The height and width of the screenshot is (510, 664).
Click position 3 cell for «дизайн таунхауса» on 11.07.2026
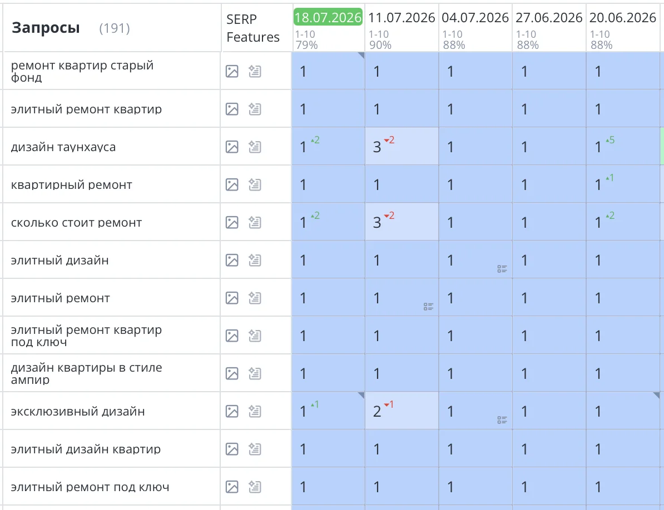[x=402, y=146]
